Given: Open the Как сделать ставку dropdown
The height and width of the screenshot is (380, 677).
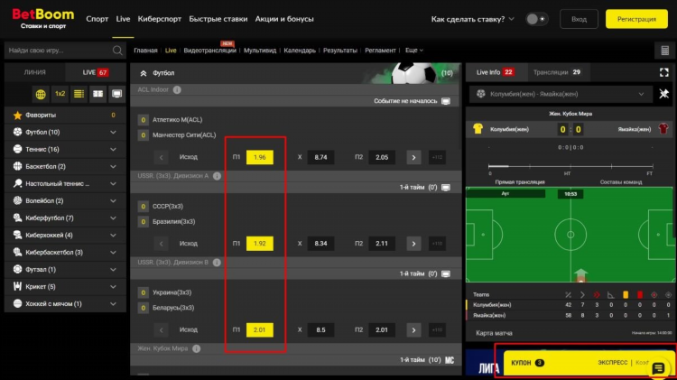Looking at the screenshot, I should [x=472, y=19].
